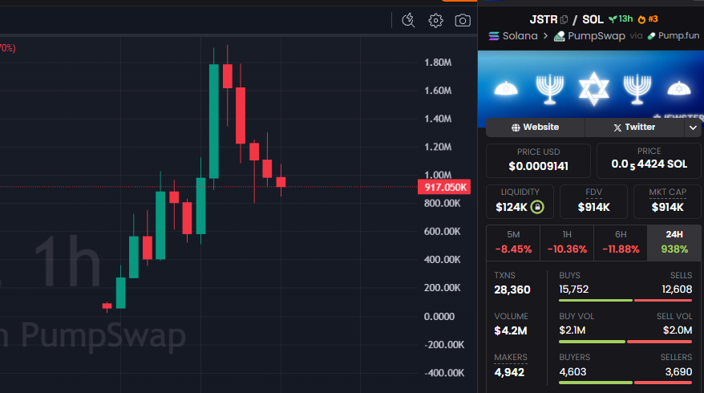Click the 0.0000 price axis label
This screenshot has height=393, width=704.
coord(439,317)
